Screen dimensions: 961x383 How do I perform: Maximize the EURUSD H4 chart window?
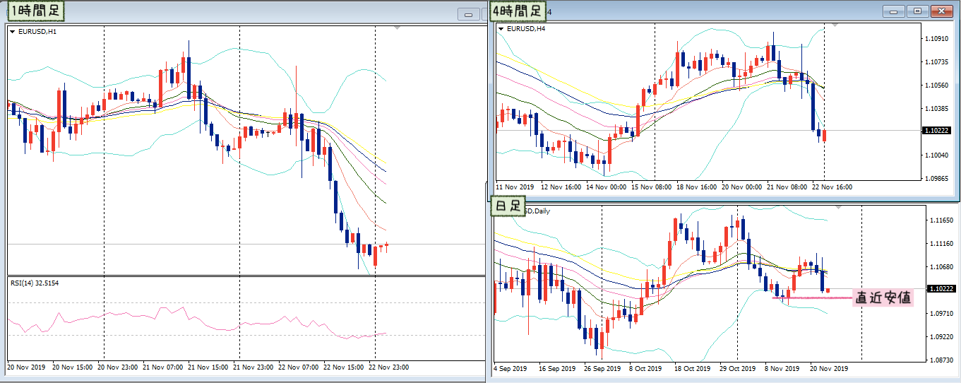coord(917,11)
